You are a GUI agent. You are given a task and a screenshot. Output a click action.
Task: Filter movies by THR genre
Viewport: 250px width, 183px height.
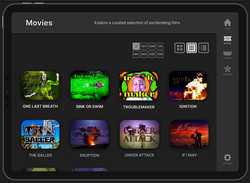160,54
